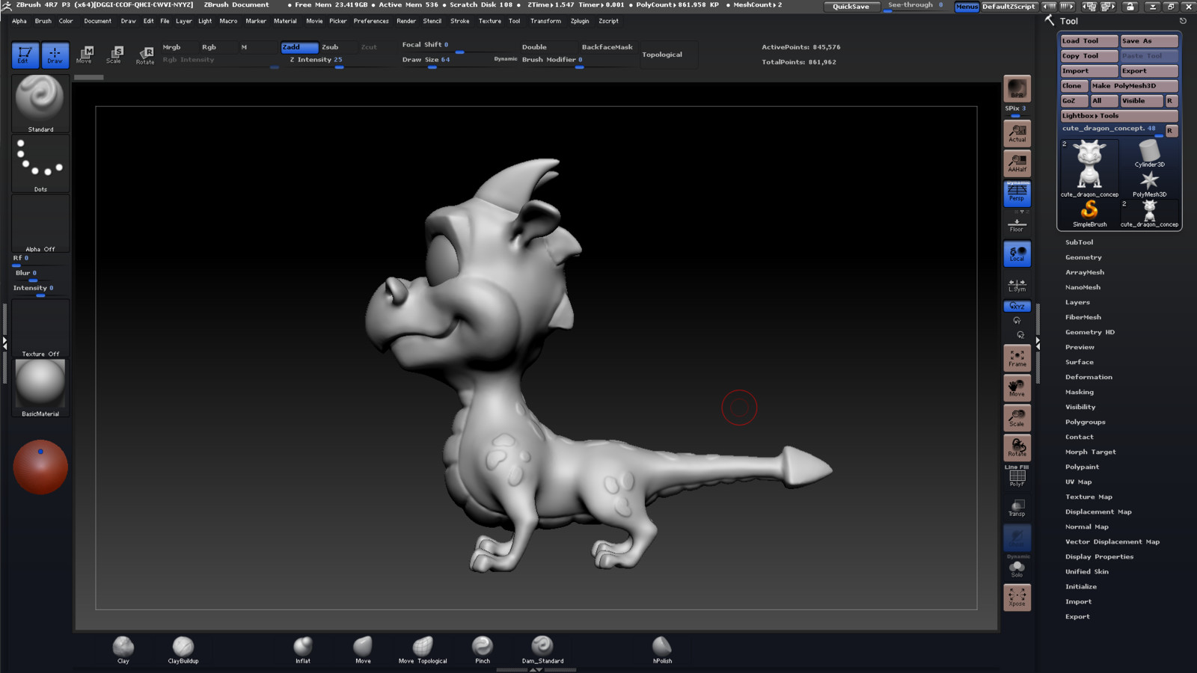The width and height of the screenshot is (1197, 673).
Task: Choose the Scale mode icon in top shelf
Action: pyautogui.click(x=114, y=55)
